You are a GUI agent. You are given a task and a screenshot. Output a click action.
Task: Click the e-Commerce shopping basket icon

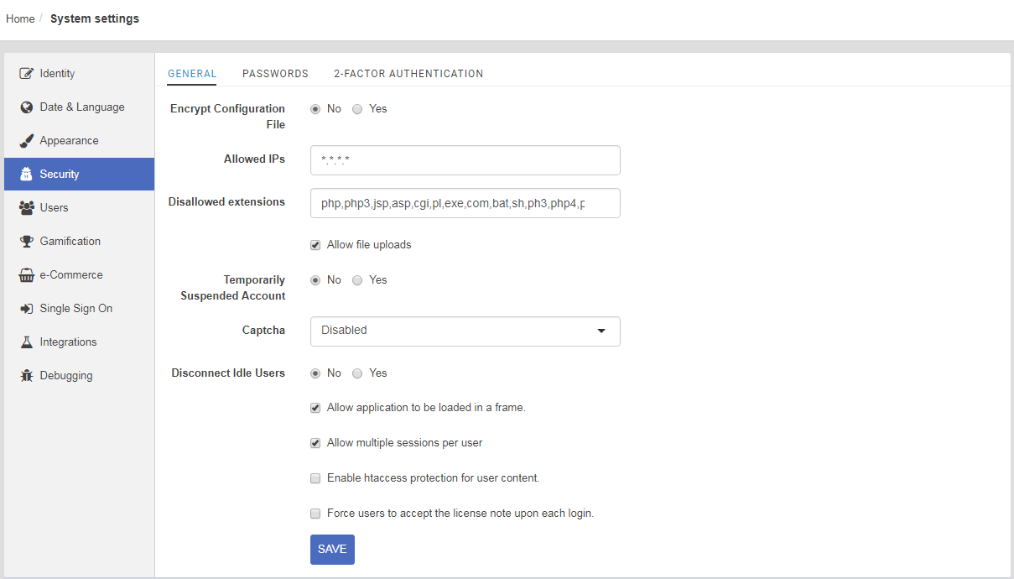click(x=26, y=275)
